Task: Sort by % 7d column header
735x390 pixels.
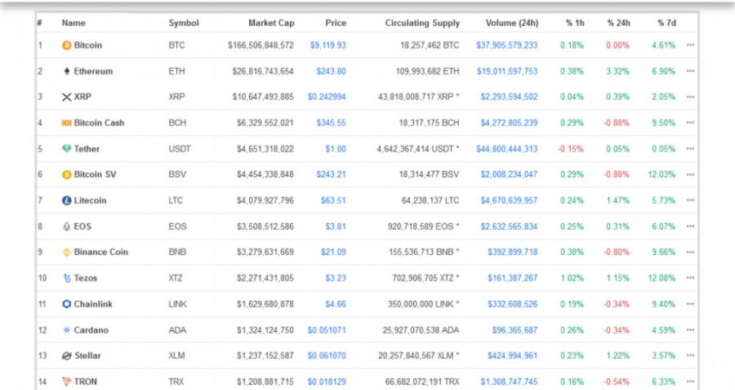Action: pos(666,23)
